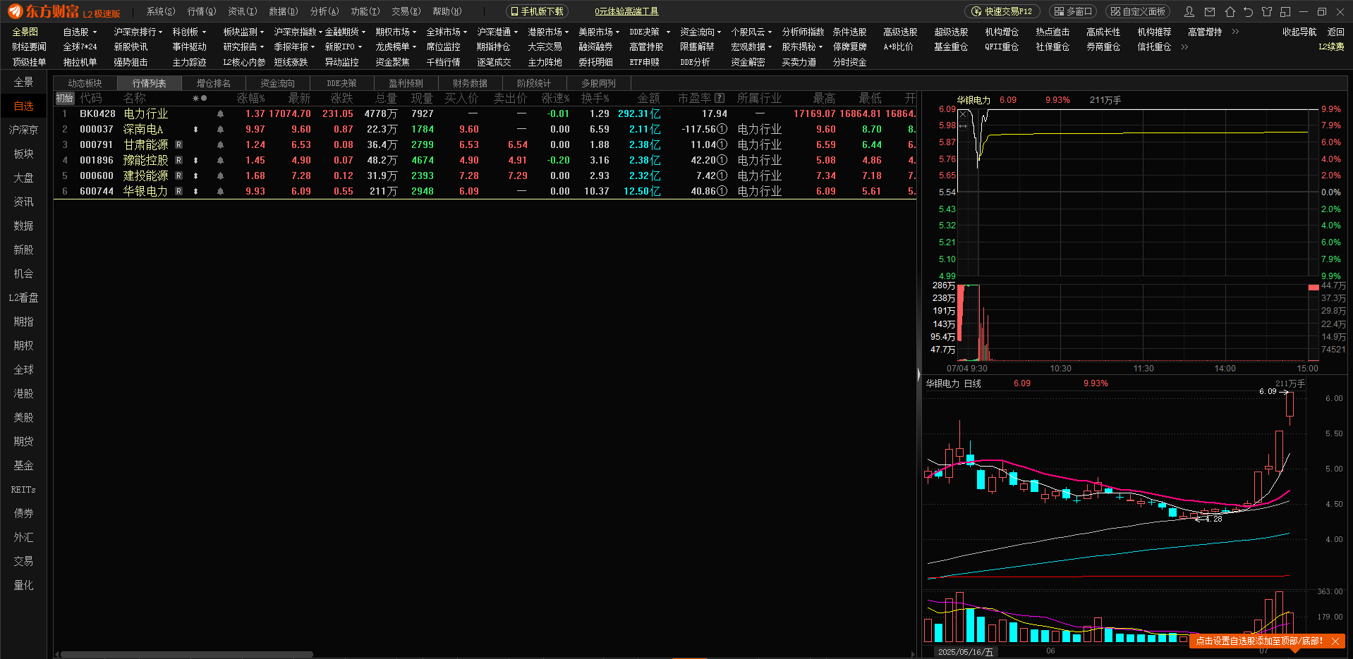Click the alert bell for 建投能源
The height and width of the screenshot is (659, 1353).
point(220,176)
